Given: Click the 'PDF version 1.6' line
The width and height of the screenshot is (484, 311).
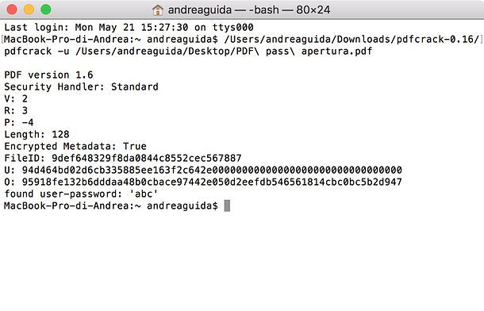Looking at the screenshot, I should (x=48, y=75).
